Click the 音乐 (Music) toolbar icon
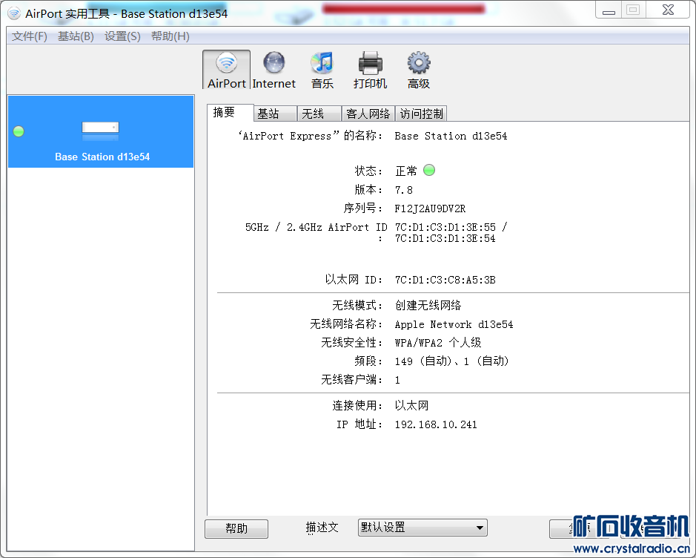This screenshot has width=696, height=558. pyautogui.click(x=322, y=68)
